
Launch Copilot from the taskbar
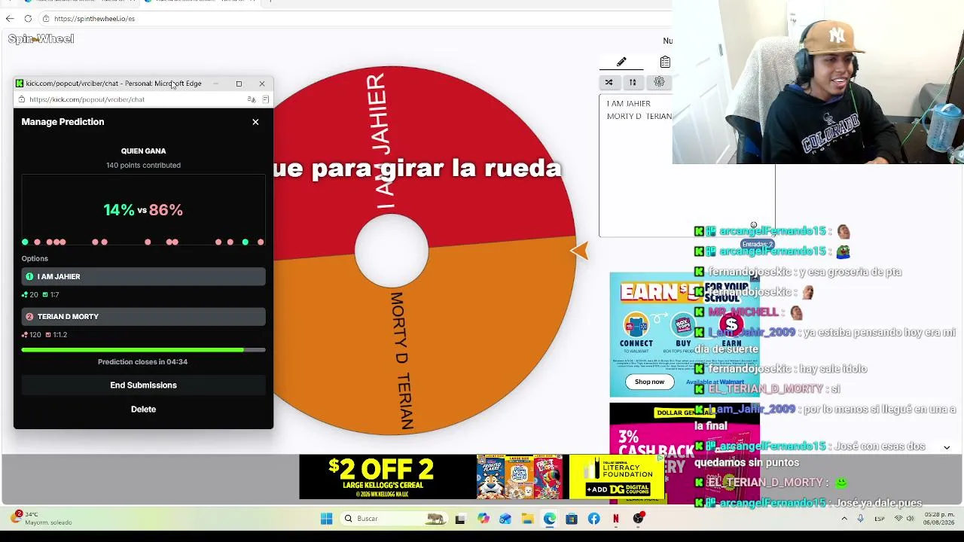tap(483, 519)
